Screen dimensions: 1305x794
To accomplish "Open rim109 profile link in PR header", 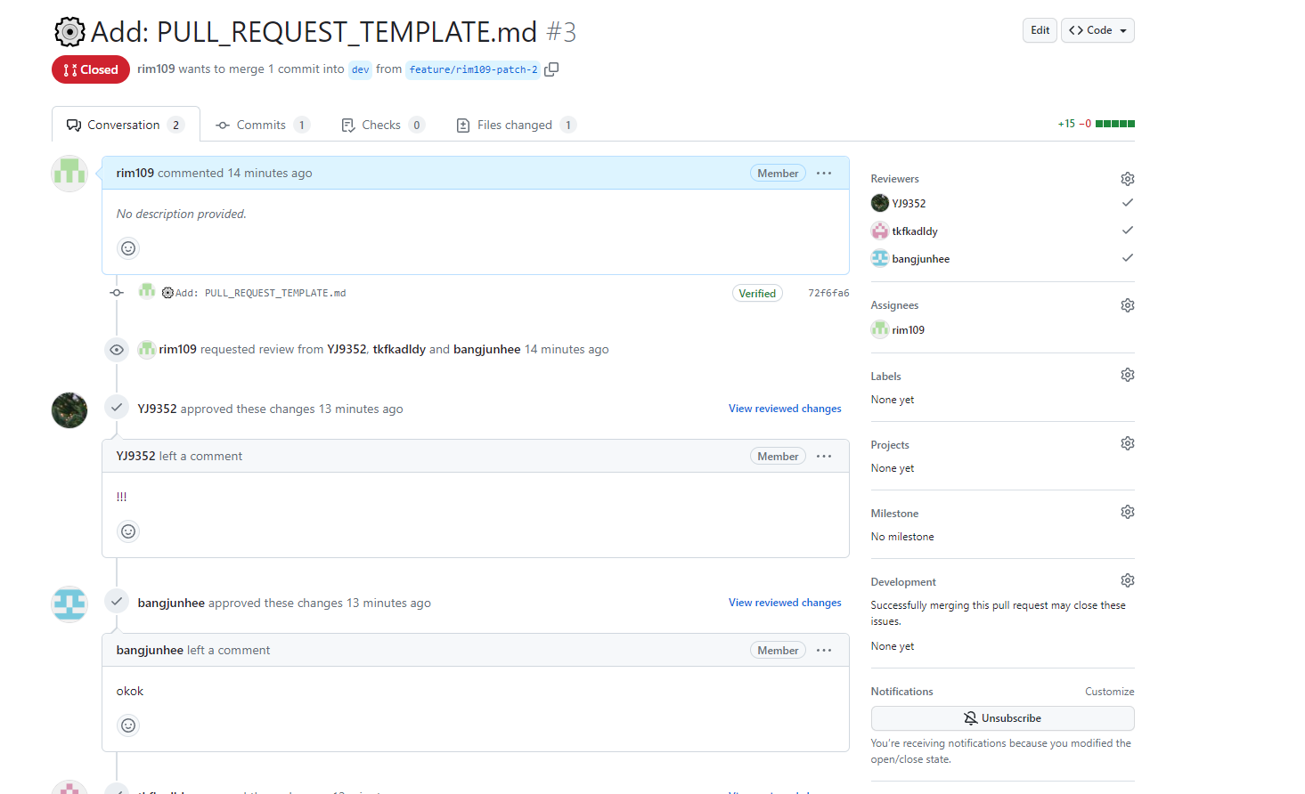I will pyautogui.click(x=156, y=69).
